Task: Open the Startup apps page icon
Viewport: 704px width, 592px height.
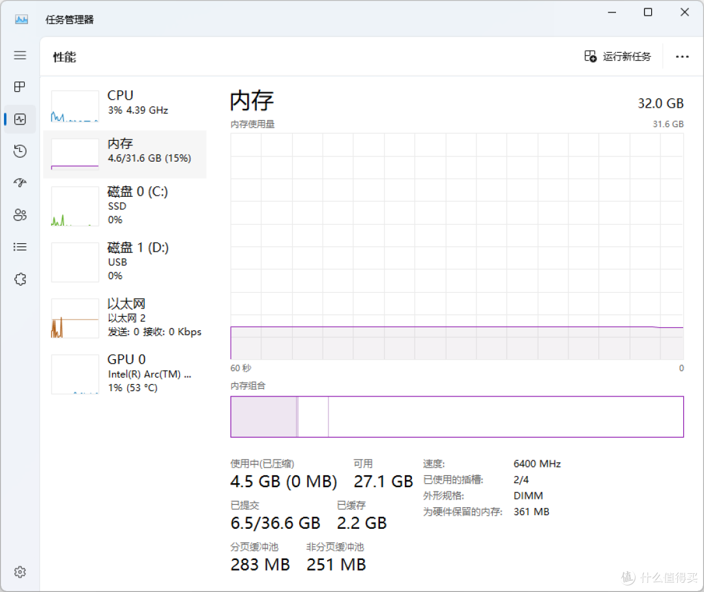Action: [x=20, y=183]
